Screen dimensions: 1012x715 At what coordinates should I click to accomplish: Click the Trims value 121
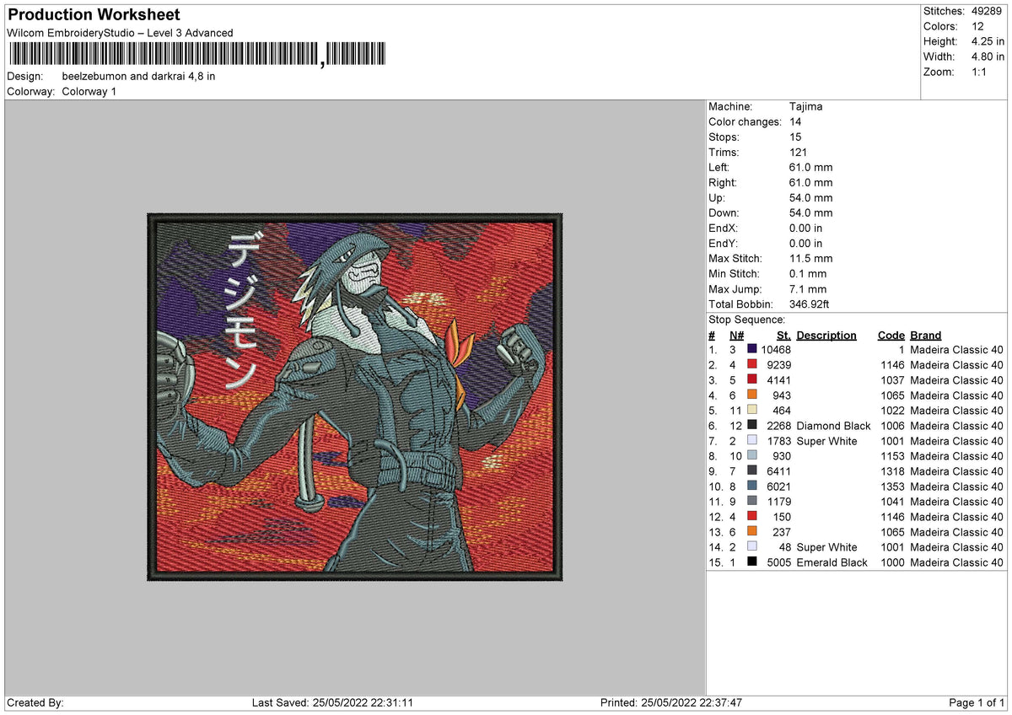click(799, 152)
